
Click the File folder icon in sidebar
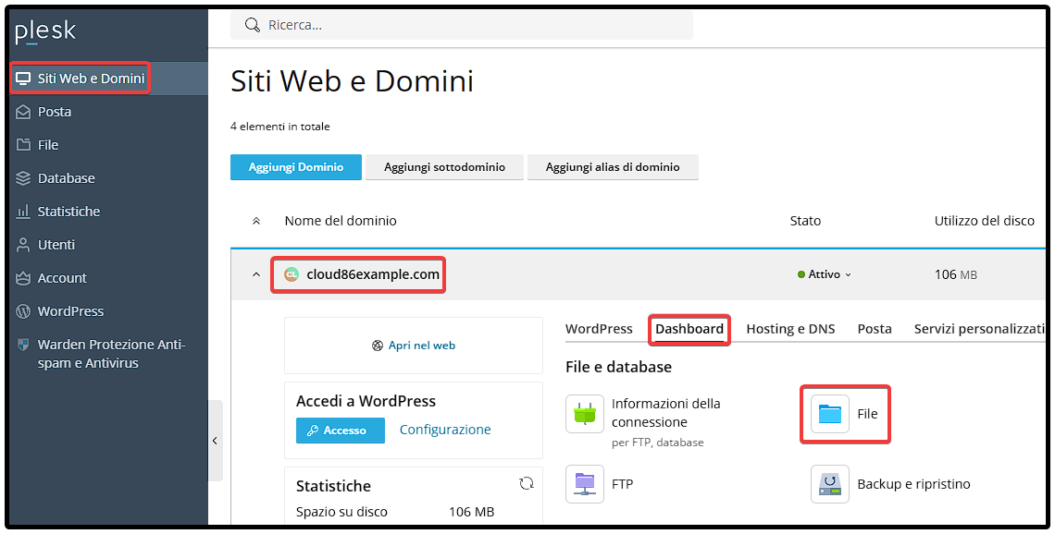[x=23, y=145]
